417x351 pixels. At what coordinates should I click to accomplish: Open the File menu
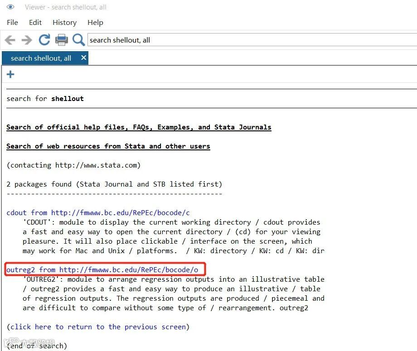coord(13,23)
